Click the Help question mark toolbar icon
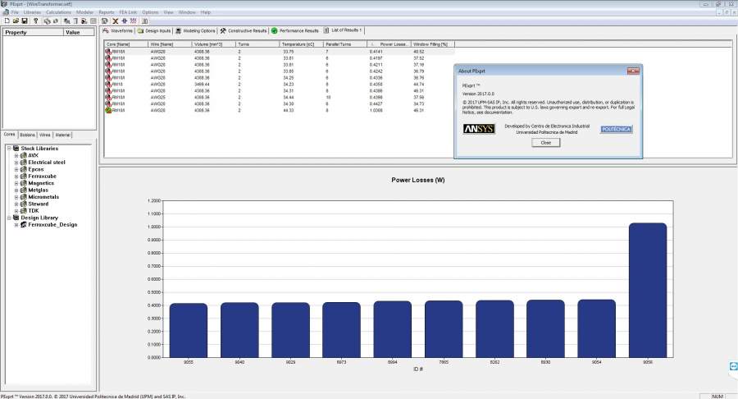The width and height of the screenshot is (738, 399). point(35,21)
